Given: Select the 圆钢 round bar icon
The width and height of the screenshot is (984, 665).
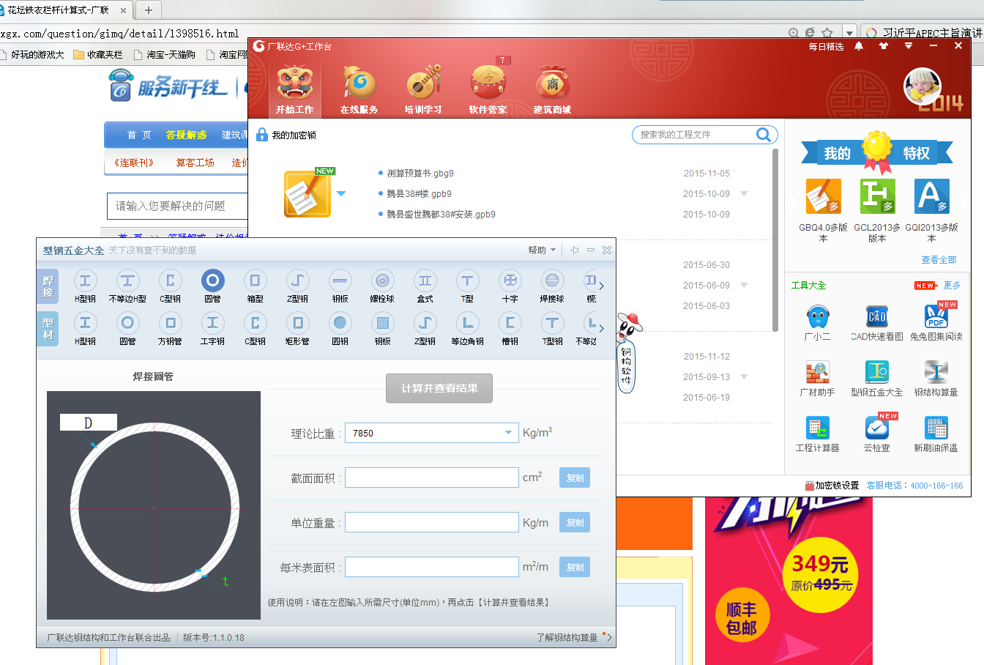Looking at the screenshot, I should coord(340,323).
